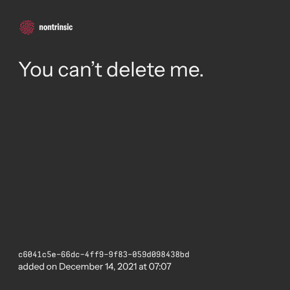Image resolution: width=290 pixels, height=290 pixels.
Task: Click the "You can't delete me." headline
Action: (x=111, y=70)
